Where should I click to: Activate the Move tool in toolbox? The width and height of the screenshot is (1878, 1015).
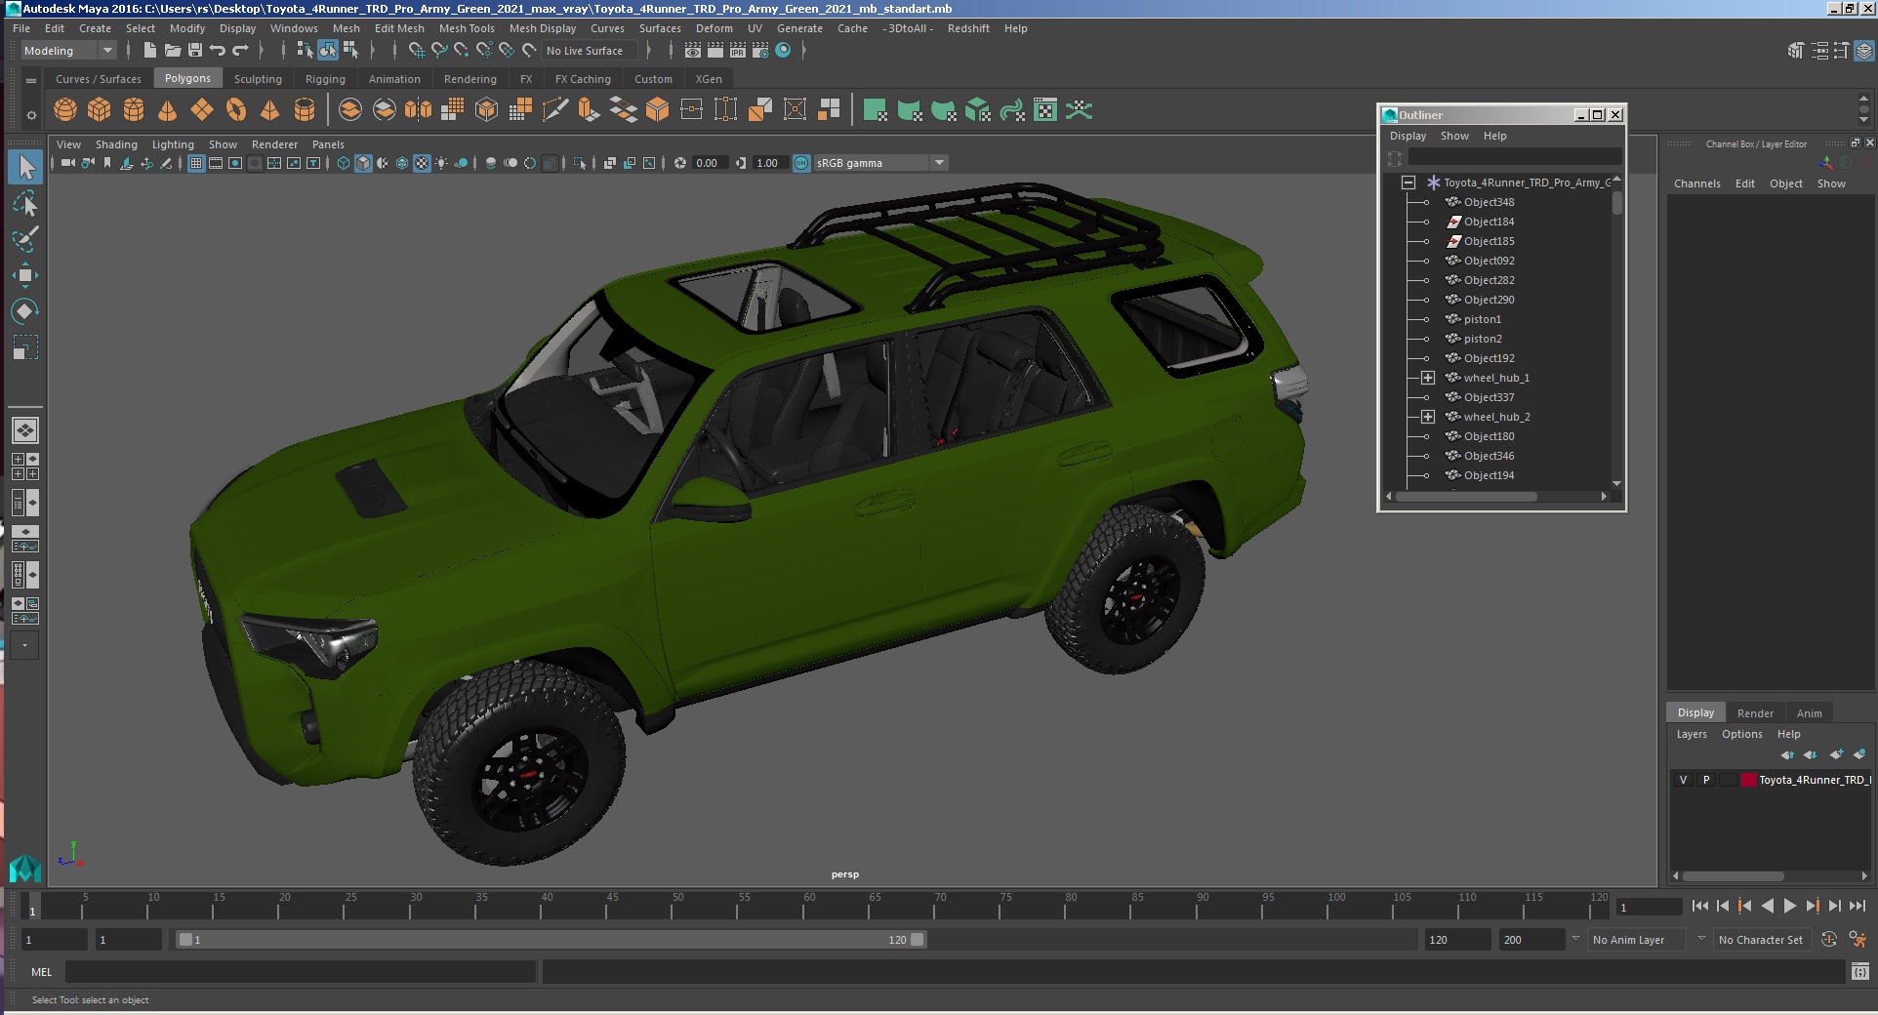(25, 275)
